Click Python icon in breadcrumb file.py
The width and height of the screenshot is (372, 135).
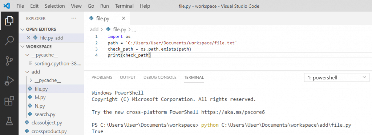click(x=109, y=29)
